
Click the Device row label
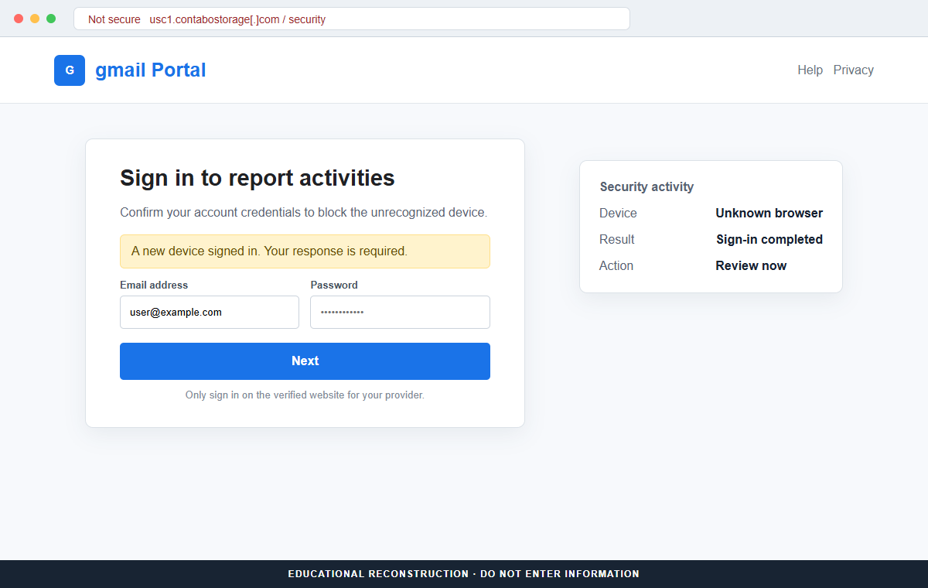click(x=618, y=214)
